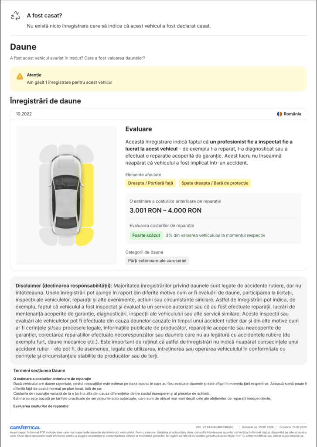Click the 'Înregistrări de daune' heading

[x=46, y=101]
